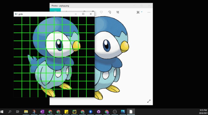Screen dimensions: 208x115
Task: Click the grids window title text
Action: pyautogui.click(x=21, y=14)
